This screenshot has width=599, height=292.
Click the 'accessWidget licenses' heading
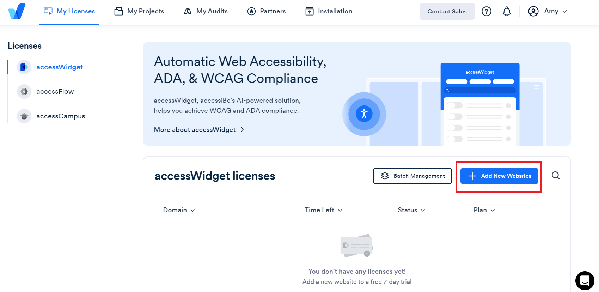click(x=215, y=176)
